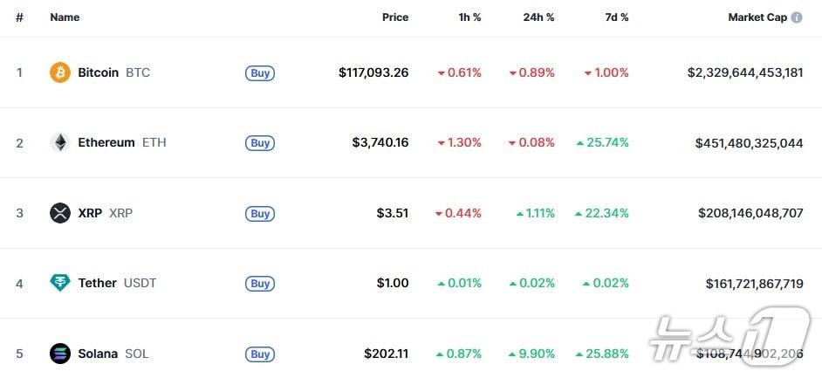The image size is (822, 378).
Task: Open the Solana name link
Action: [x=98, y=354]
